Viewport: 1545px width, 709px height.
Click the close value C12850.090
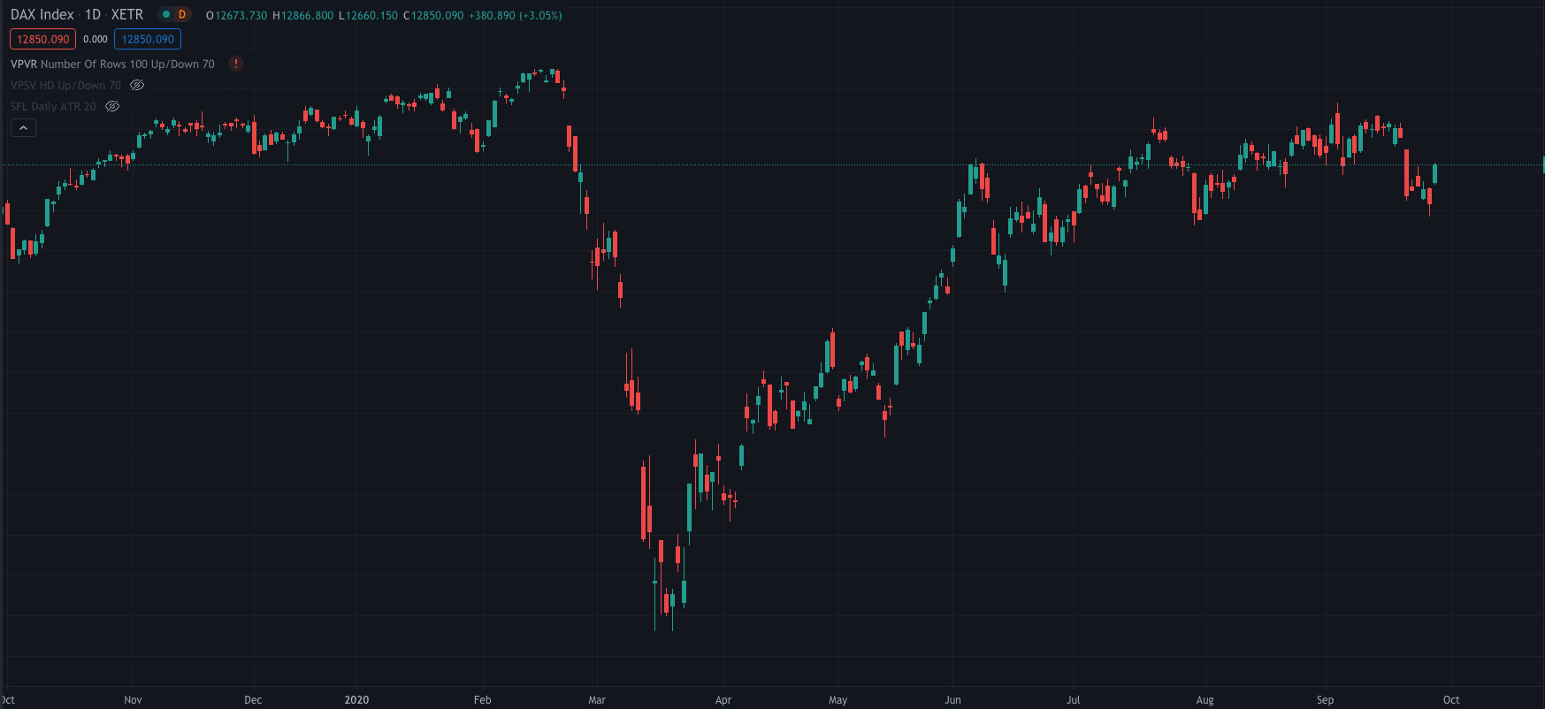click(x=433, y=15)
